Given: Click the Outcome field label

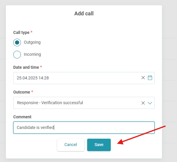Looking at the screenshot, I should pos(21,92).
